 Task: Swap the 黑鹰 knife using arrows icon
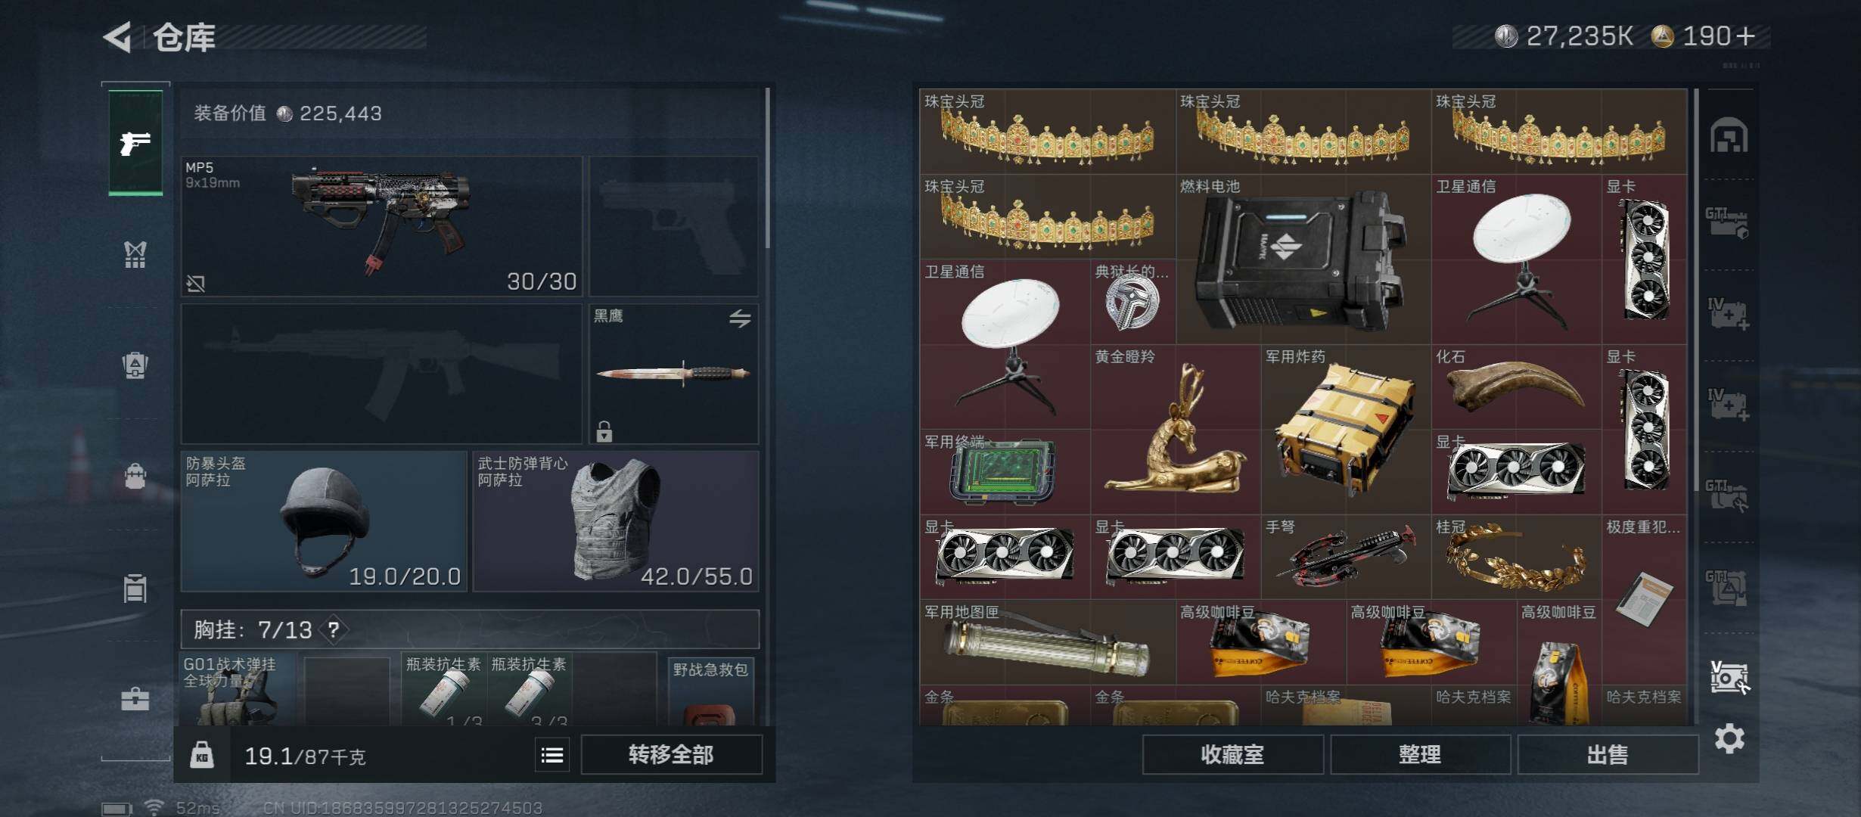point(740,318)
